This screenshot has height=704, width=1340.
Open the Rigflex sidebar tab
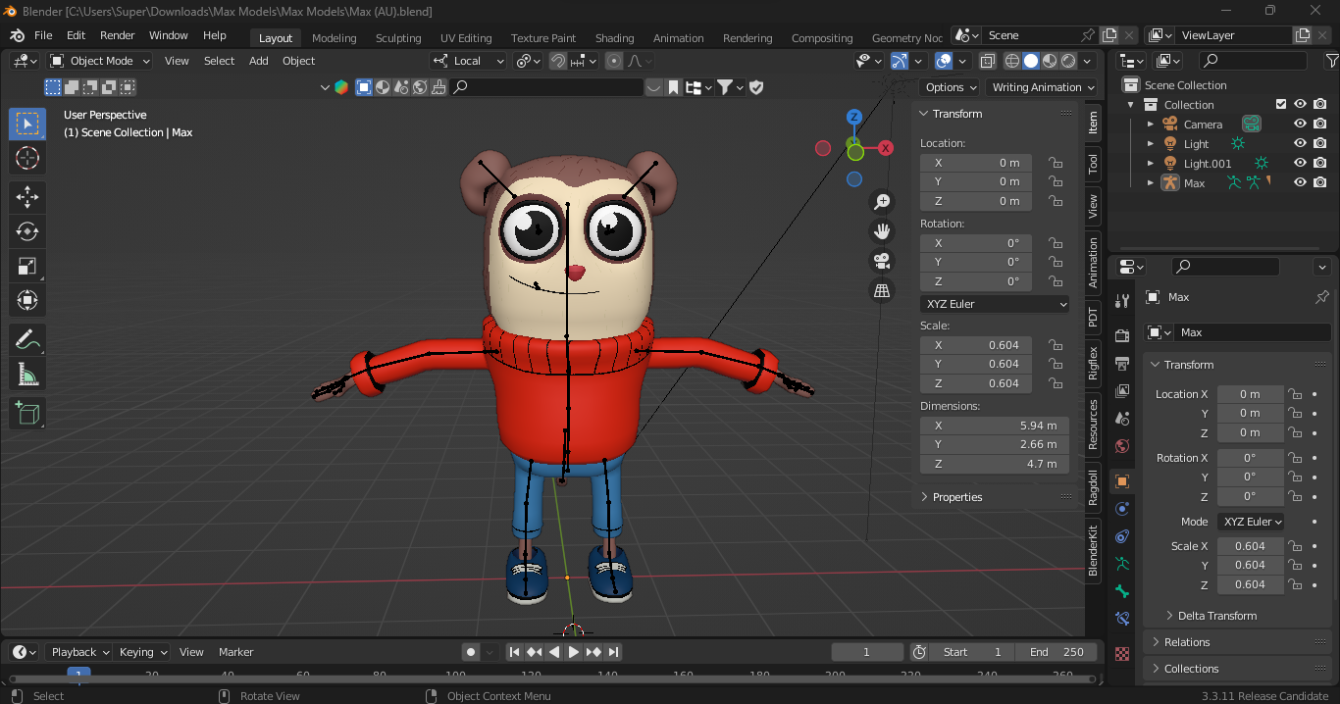click(1093, 363)
